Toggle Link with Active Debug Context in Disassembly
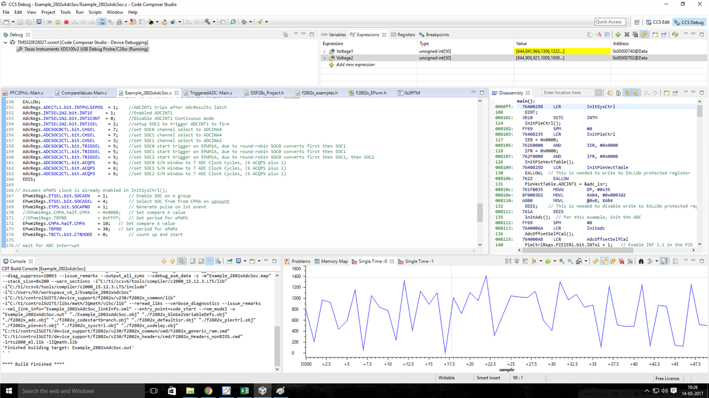Viewport: 709px width, 398px height. pos(627,93)
